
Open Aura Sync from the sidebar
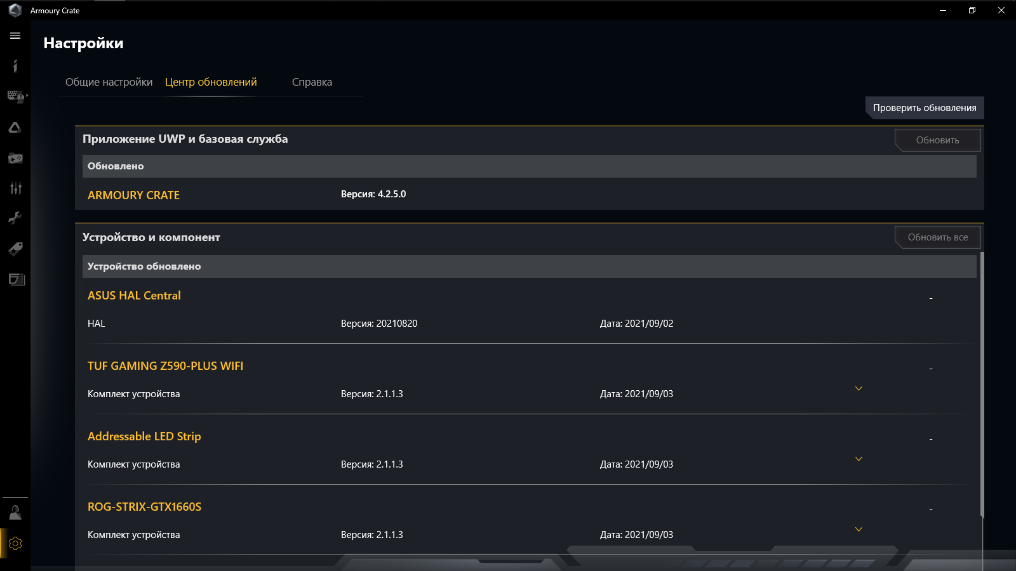15,127
